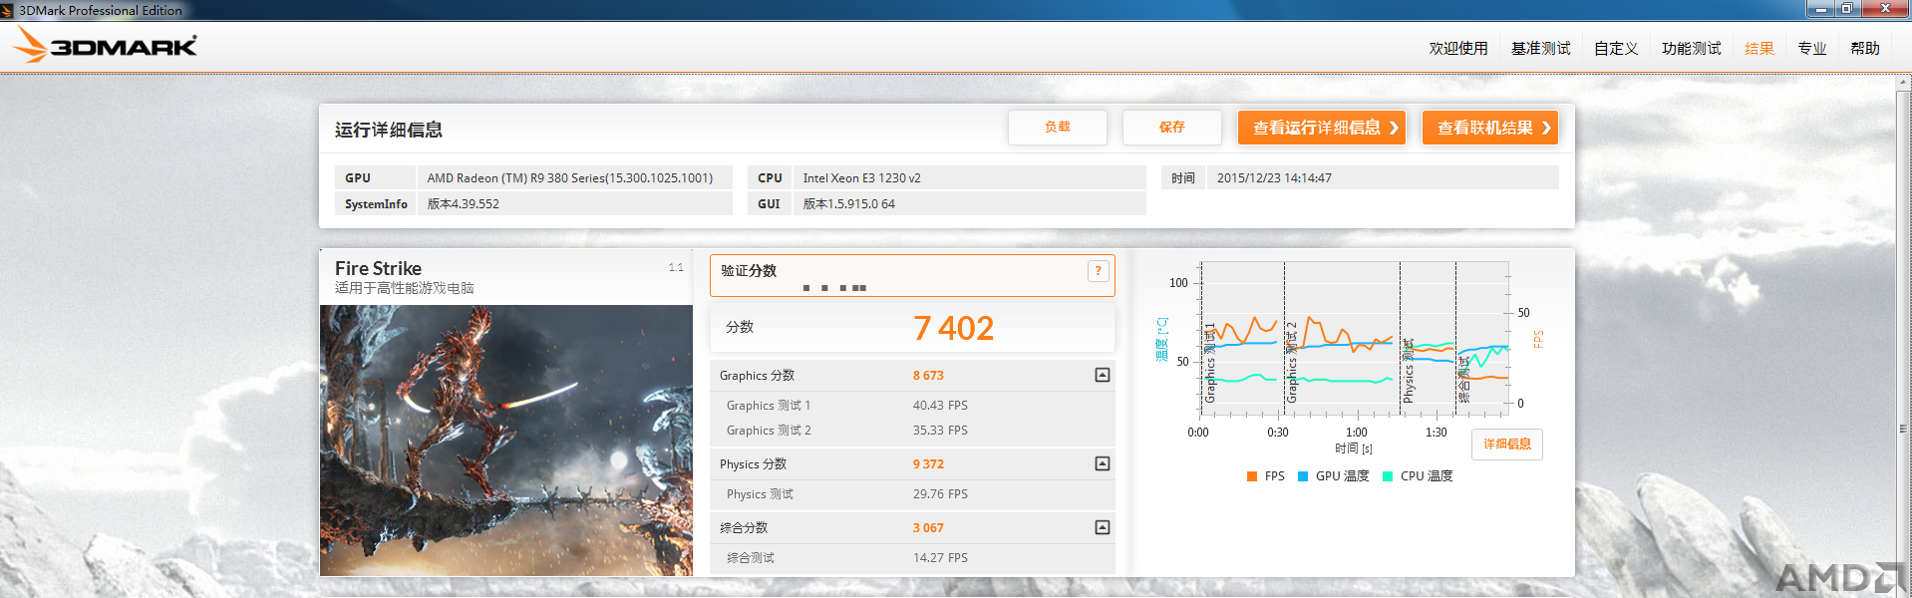Click the 14.27 FPS value
Image resolution: width=1912 pixels, height=598 pixels.
click(x=940, y=558)
